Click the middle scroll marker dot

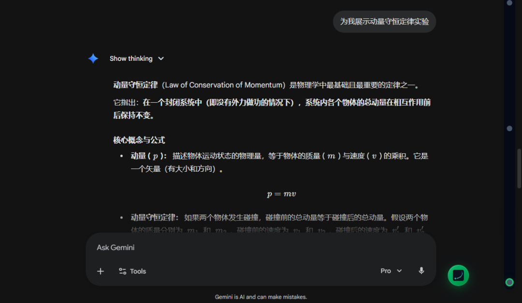click(509, 128)
